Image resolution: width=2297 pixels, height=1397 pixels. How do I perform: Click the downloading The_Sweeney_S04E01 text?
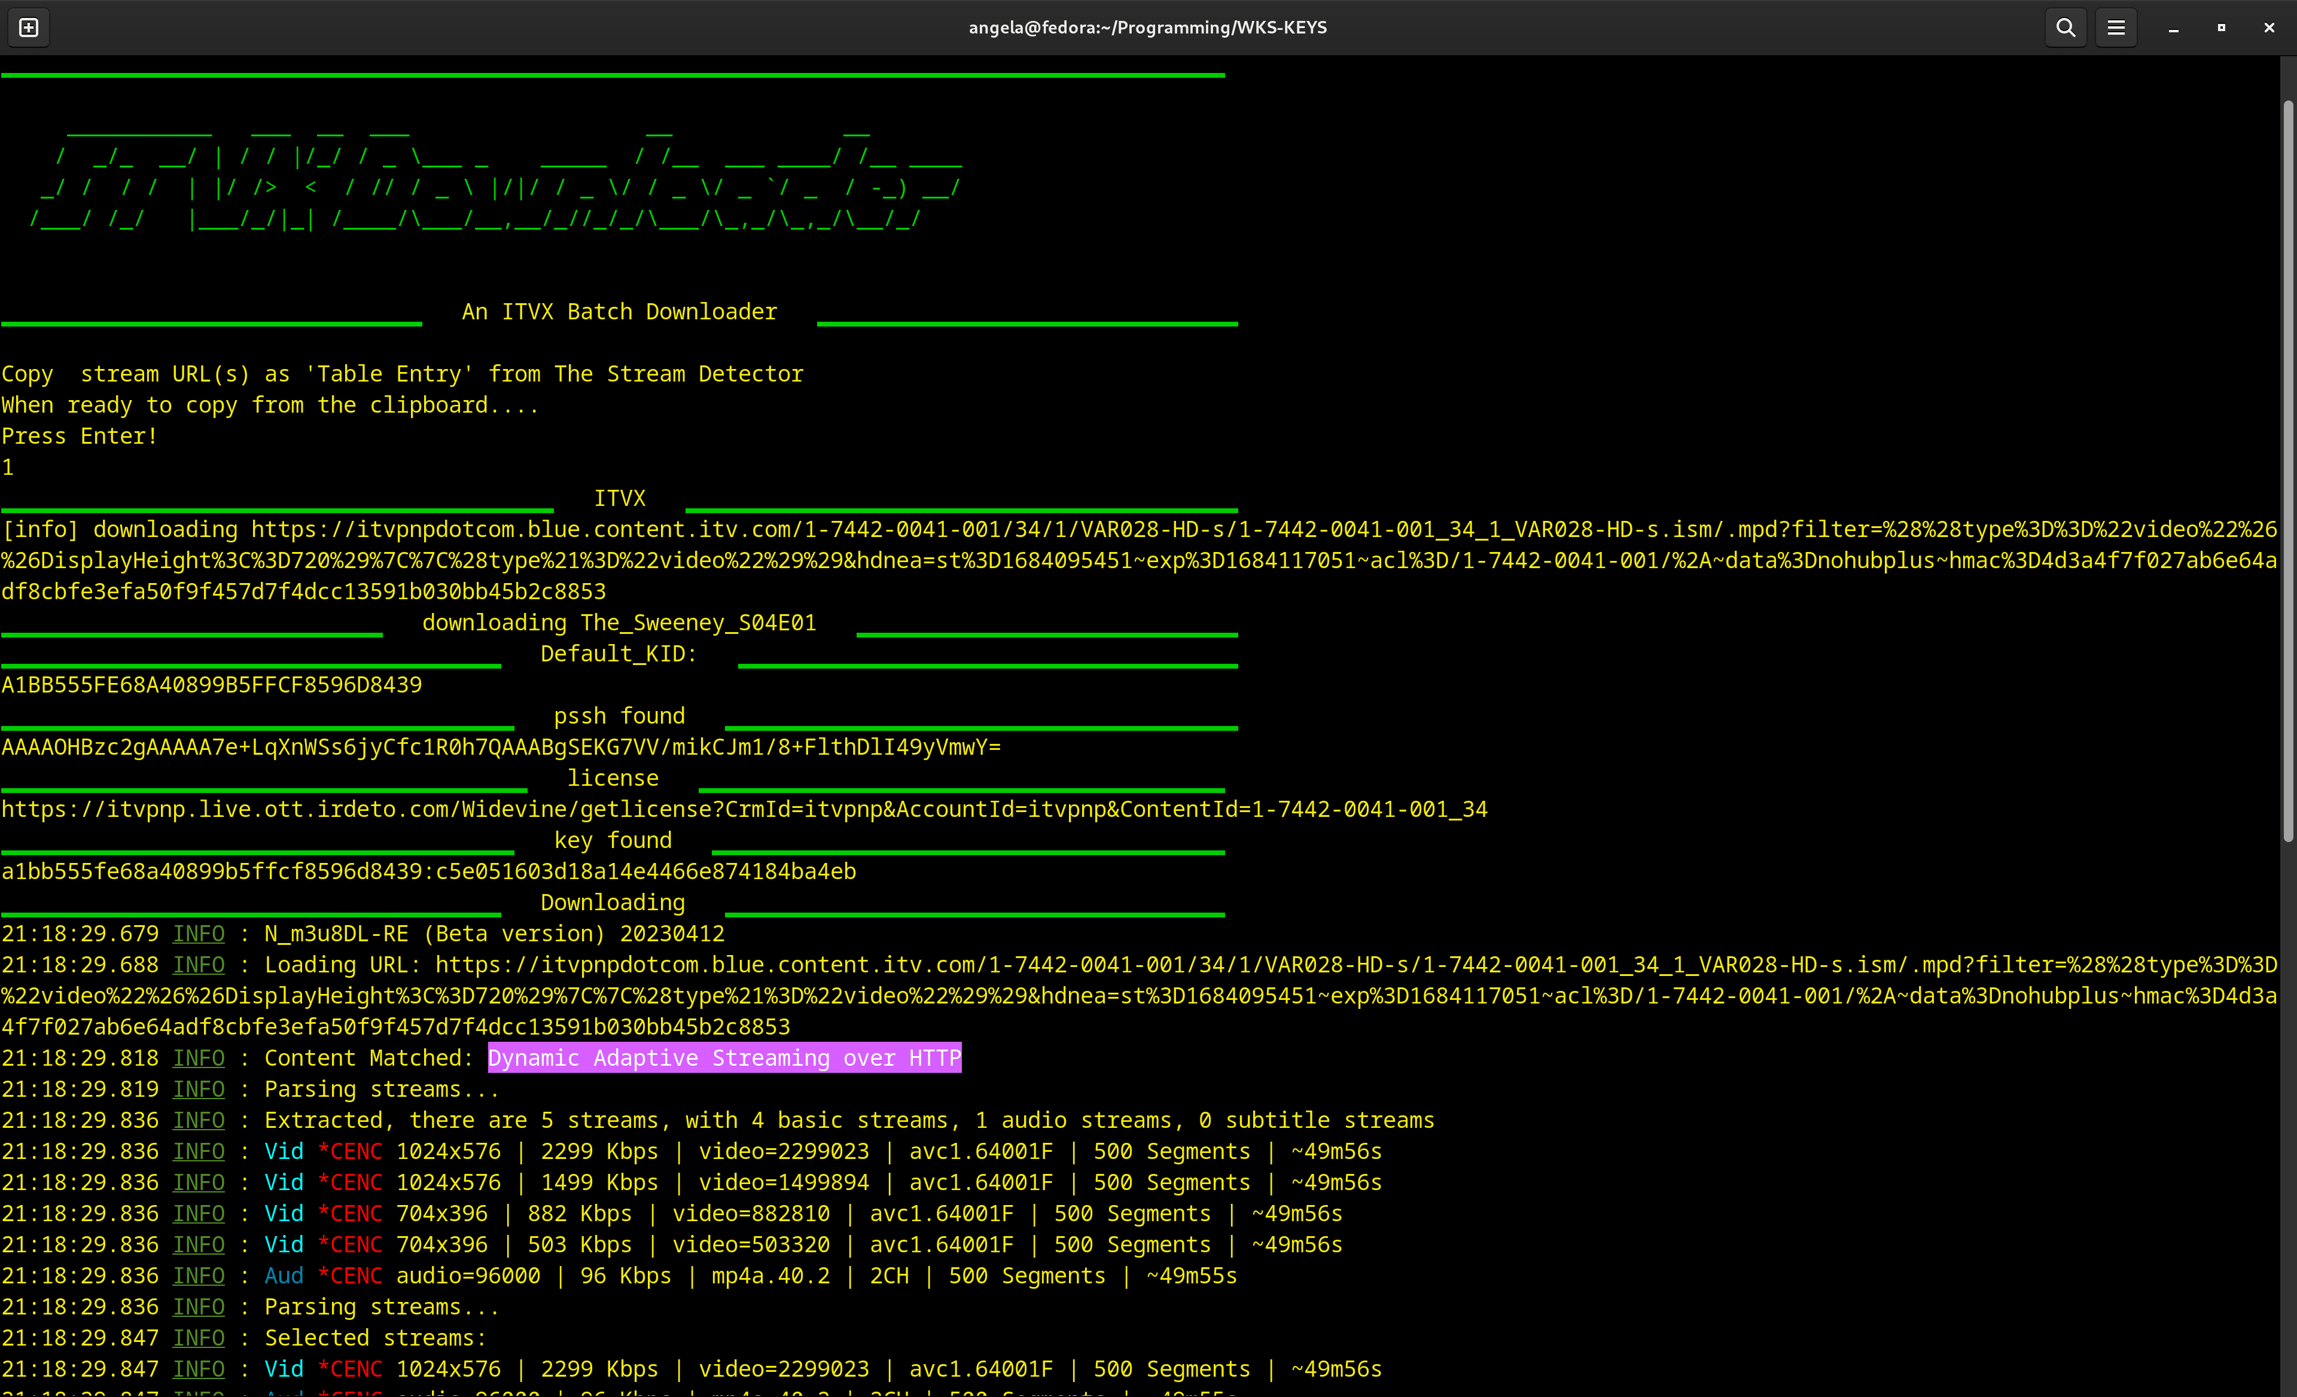[x=619, y=623]
